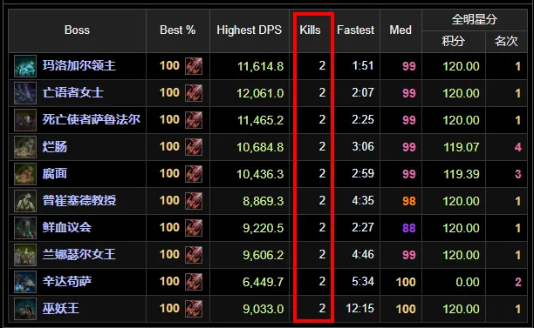Viewport: 534px width, 328px height.
Task: Sort by the Kills column header
Action: 310,30
